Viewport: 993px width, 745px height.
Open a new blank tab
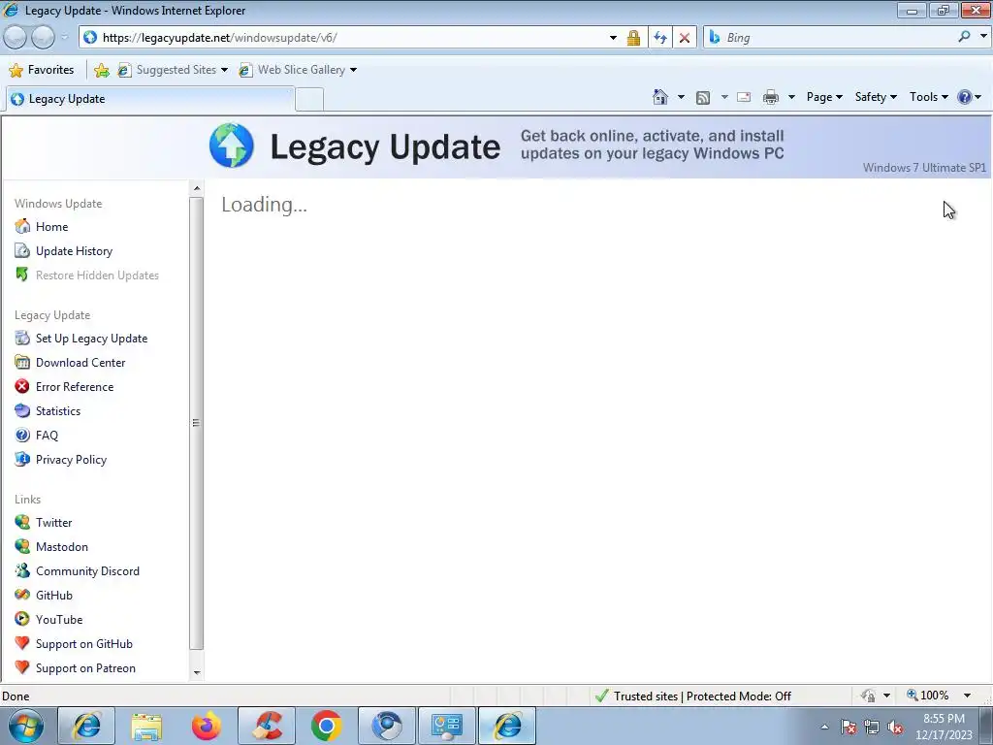click(x=309, y=100)
